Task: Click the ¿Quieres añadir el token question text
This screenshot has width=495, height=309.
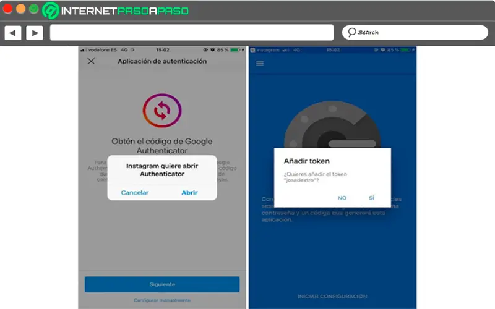Action: 316,177
